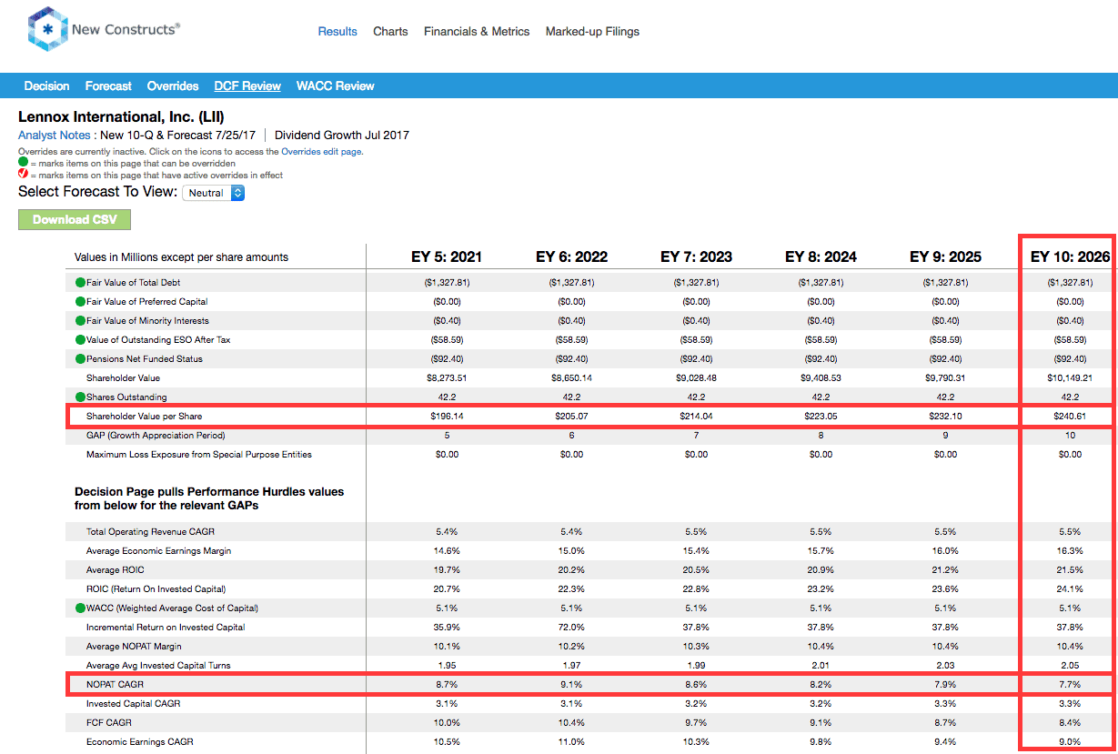Select the Shareholder Value $8,273.51 cell

click(x=447, y=378)
